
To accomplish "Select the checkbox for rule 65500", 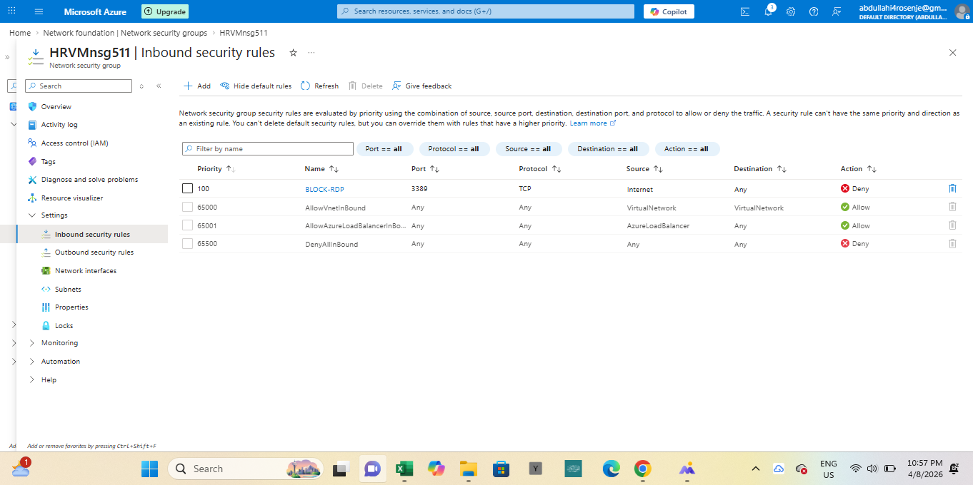I will (187, 243).
